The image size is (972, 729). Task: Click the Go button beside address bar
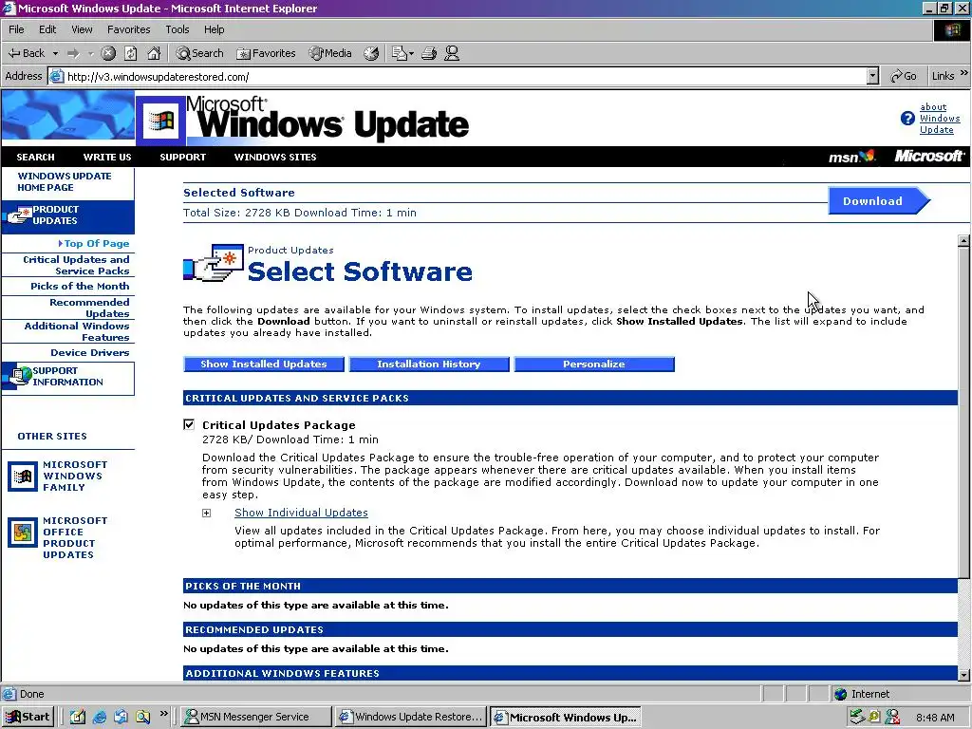coord(904,76)
